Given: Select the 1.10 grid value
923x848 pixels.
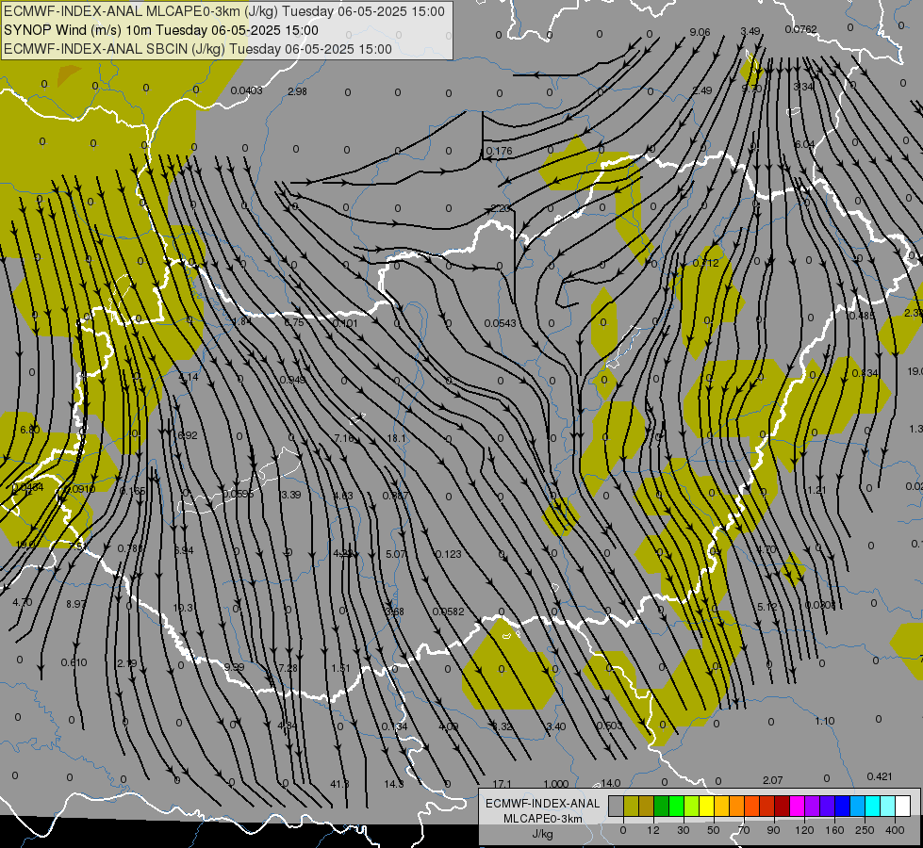Looking at the screenshot, I should tap(825, 722).
